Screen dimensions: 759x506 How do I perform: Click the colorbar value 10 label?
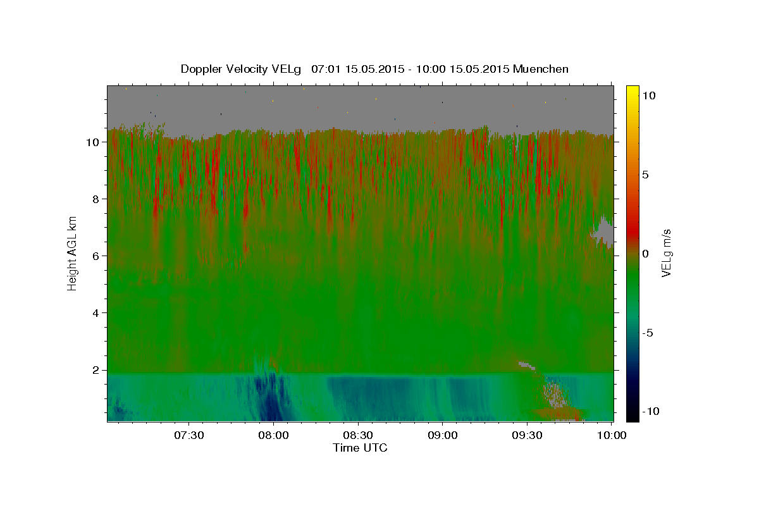(648, 96)
